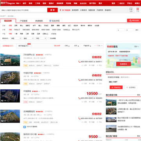
Task: Open the map view icon in search bar
Action: click(131, 9)
